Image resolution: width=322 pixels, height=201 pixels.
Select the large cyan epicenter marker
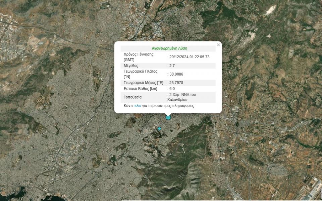click(168, 117)
